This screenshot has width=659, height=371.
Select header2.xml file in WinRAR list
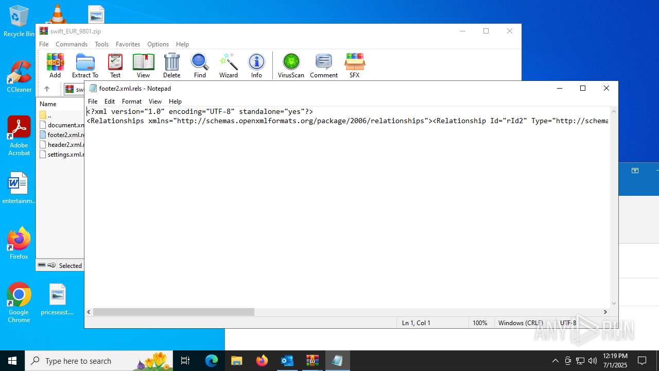pyautogui.click(x=61, y=144)
